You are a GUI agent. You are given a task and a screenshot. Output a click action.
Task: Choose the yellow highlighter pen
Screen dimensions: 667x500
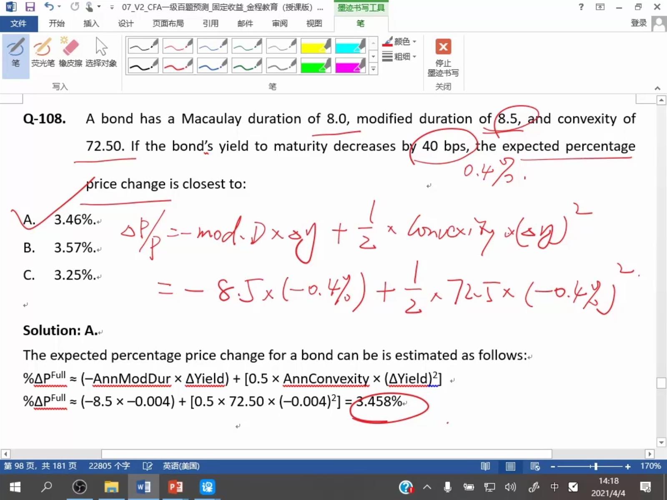(316, 46)
